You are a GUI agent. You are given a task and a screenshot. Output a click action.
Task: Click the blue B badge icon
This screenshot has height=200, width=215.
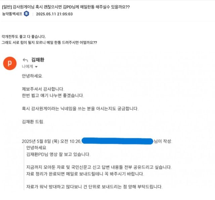pyautogui.click(x=27, y=14)
